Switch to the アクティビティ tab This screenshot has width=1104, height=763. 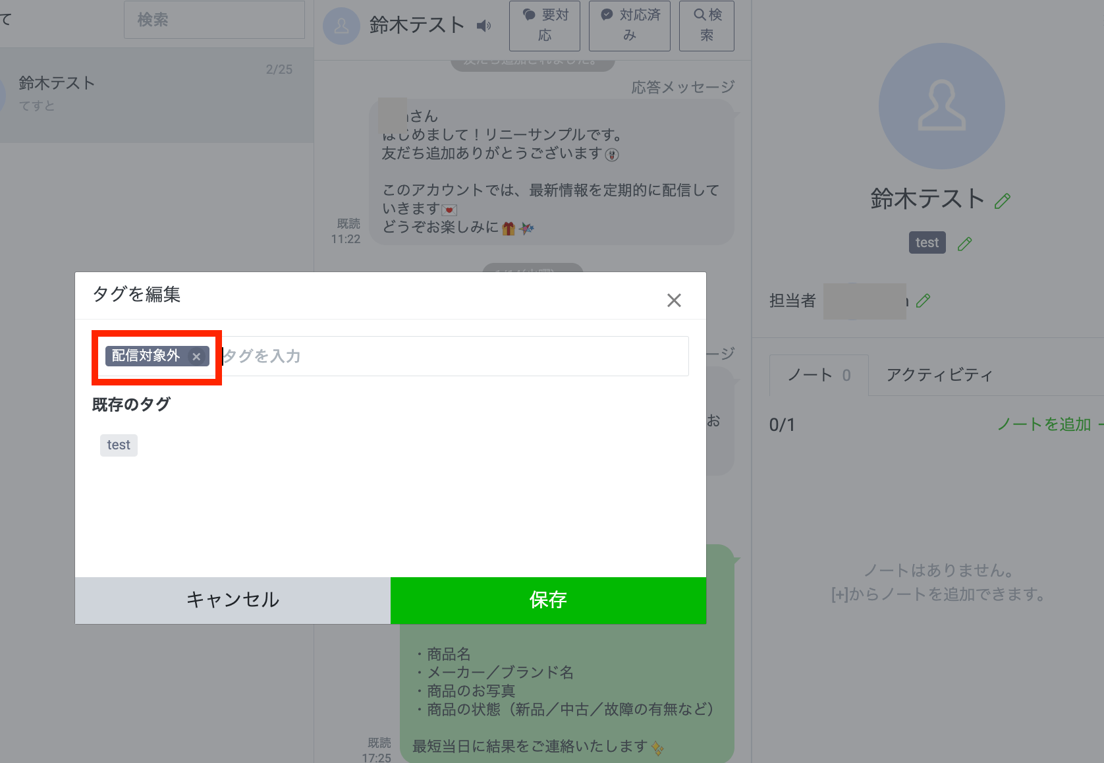coord(938,375)
